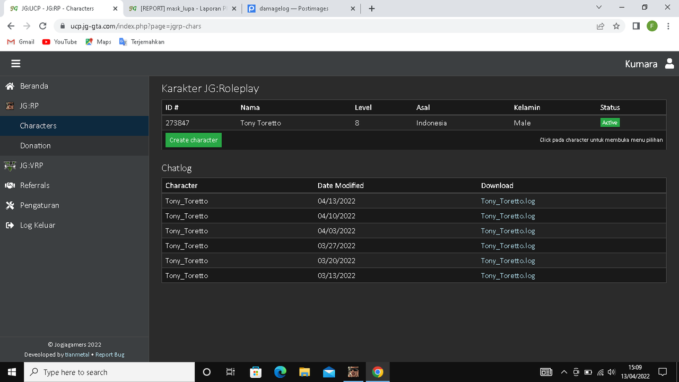Click the JG:RP game icon

point(10,106)
